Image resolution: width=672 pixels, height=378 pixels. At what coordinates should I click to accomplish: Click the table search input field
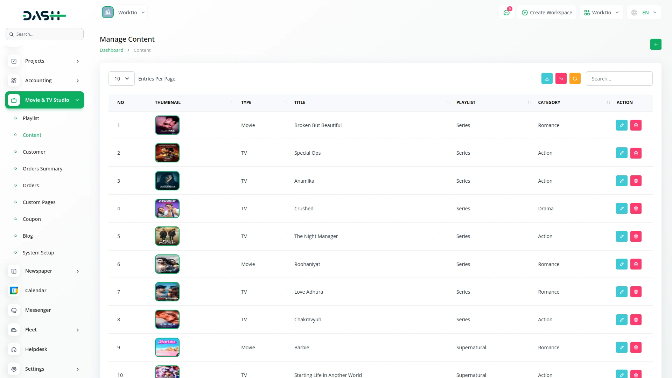(619, 79)
